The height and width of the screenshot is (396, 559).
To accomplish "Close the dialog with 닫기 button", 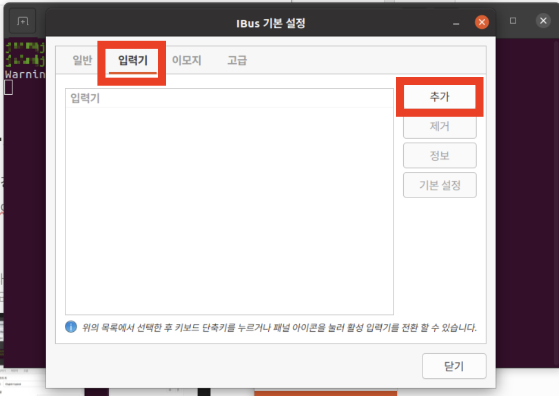I will click(x=454, y=366).
